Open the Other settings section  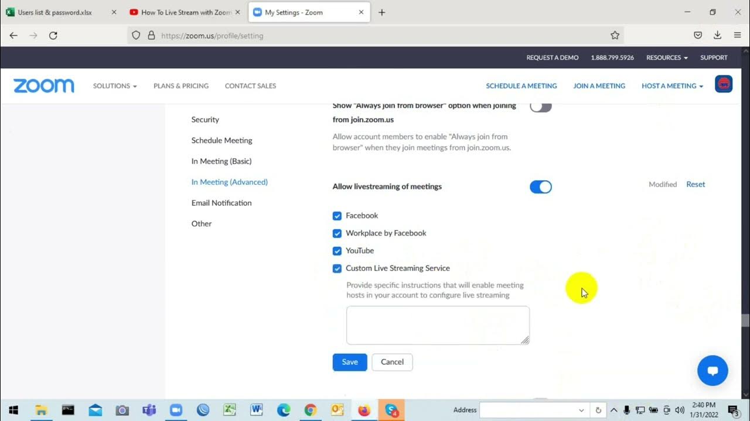pos(202,223)
